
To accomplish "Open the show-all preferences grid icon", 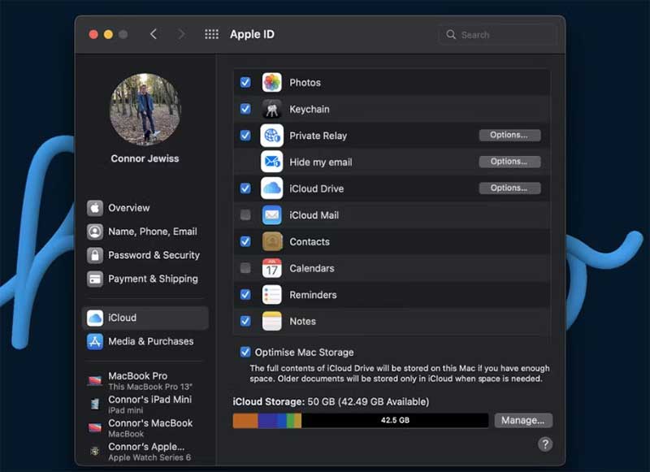I will (211, 34).
